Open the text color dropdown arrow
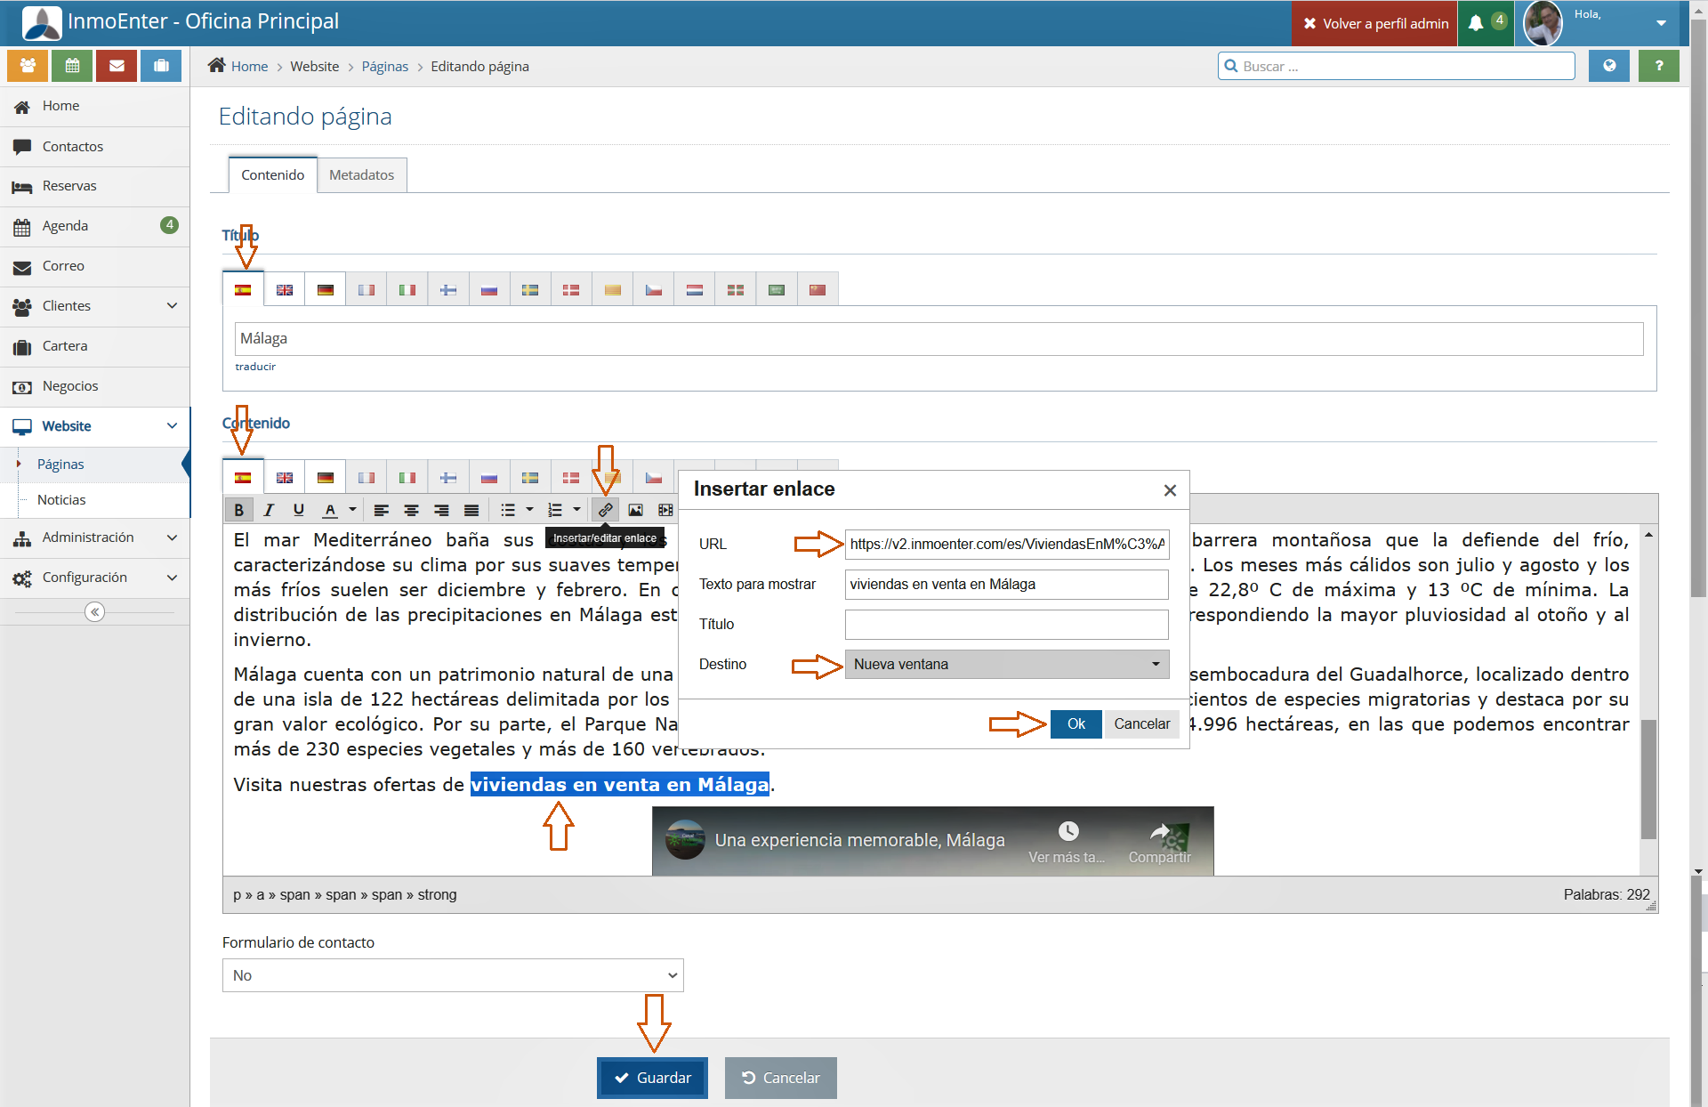The width and height of the screenshot is (1708, 1107). [x=352, y=510]
